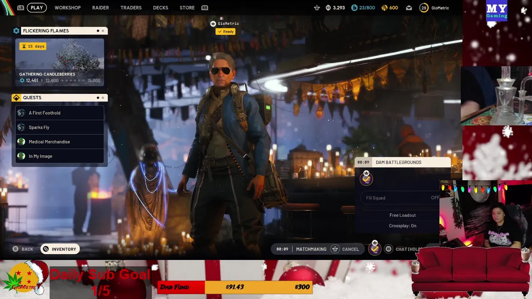Click the R-stick icon in top bar

tap(317, 7)
